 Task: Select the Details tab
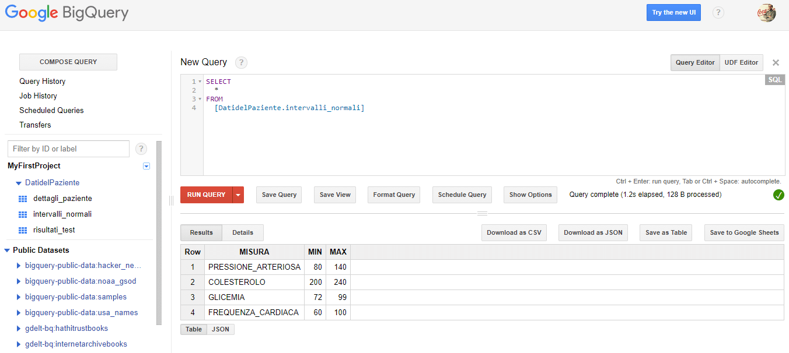pos(243,232)
